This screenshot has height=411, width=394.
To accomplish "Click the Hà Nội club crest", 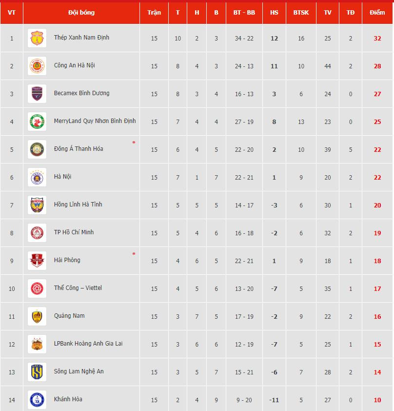I will coord(37,177).
